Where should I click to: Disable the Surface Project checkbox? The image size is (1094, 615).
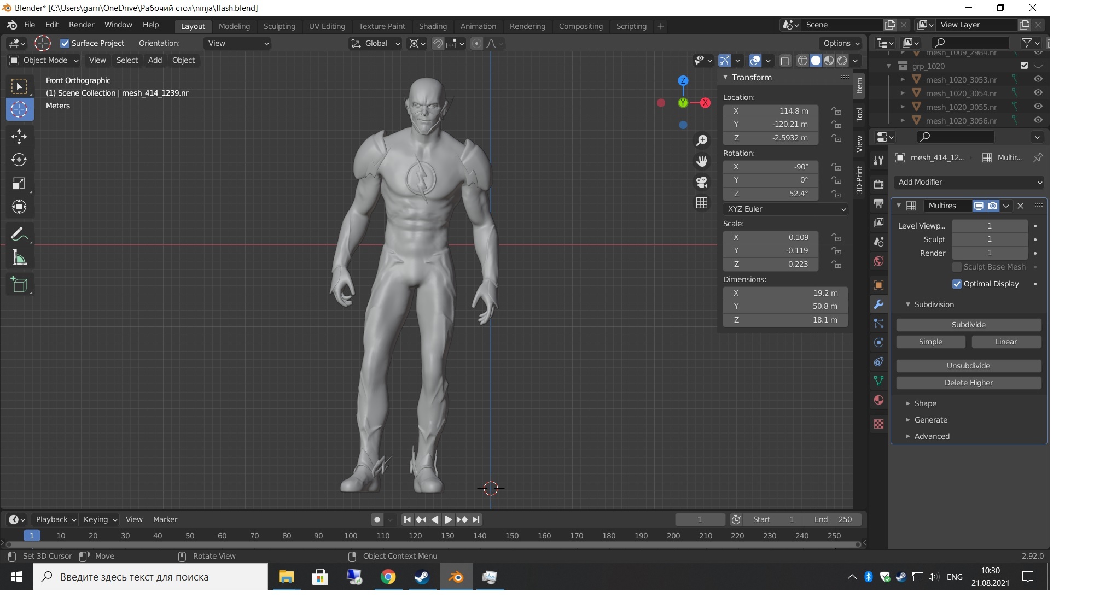pyautogui.click(x=65, y=43)
